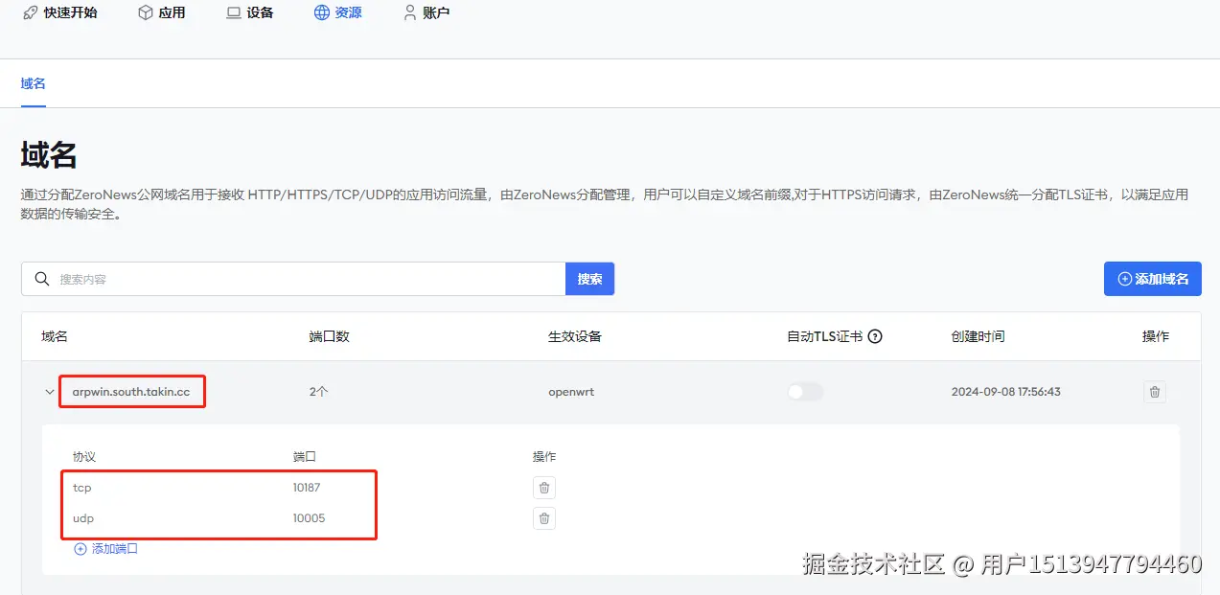The image size is (1220, 595).
Task: Click the 域名 column header
Action: click(55, 336)
